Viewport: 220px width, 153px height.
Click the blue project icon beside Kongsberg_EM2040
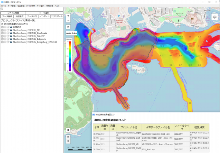click(11, 42)
